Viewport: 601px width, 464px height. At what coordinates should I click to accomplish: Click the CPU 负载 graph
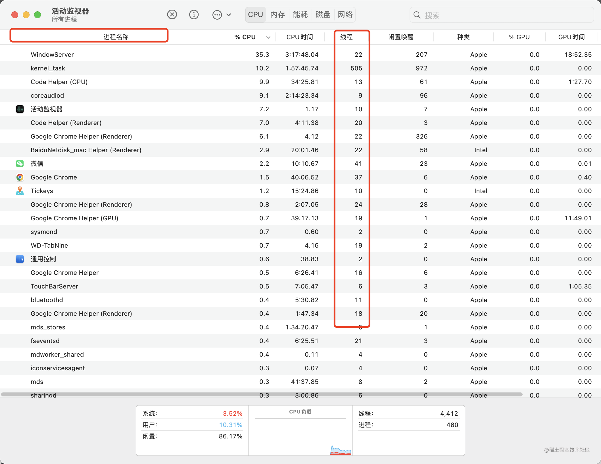point(300,430)
